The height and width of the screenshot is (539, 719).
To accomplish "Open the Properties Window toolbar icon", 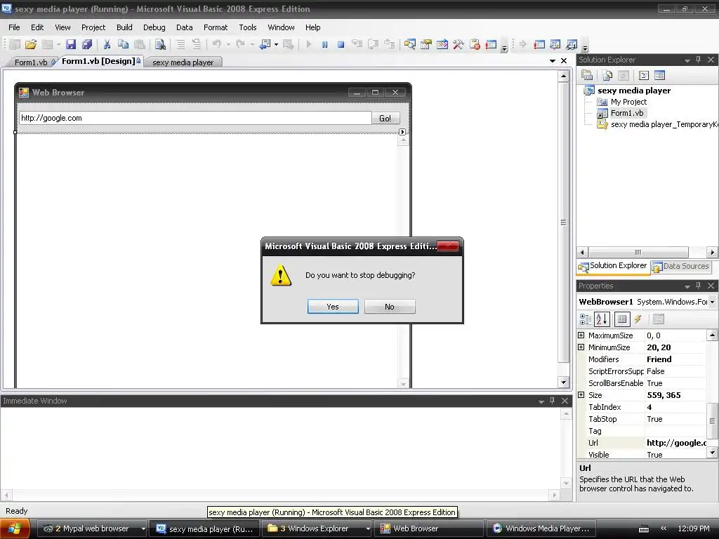I will tap(426, 44).
